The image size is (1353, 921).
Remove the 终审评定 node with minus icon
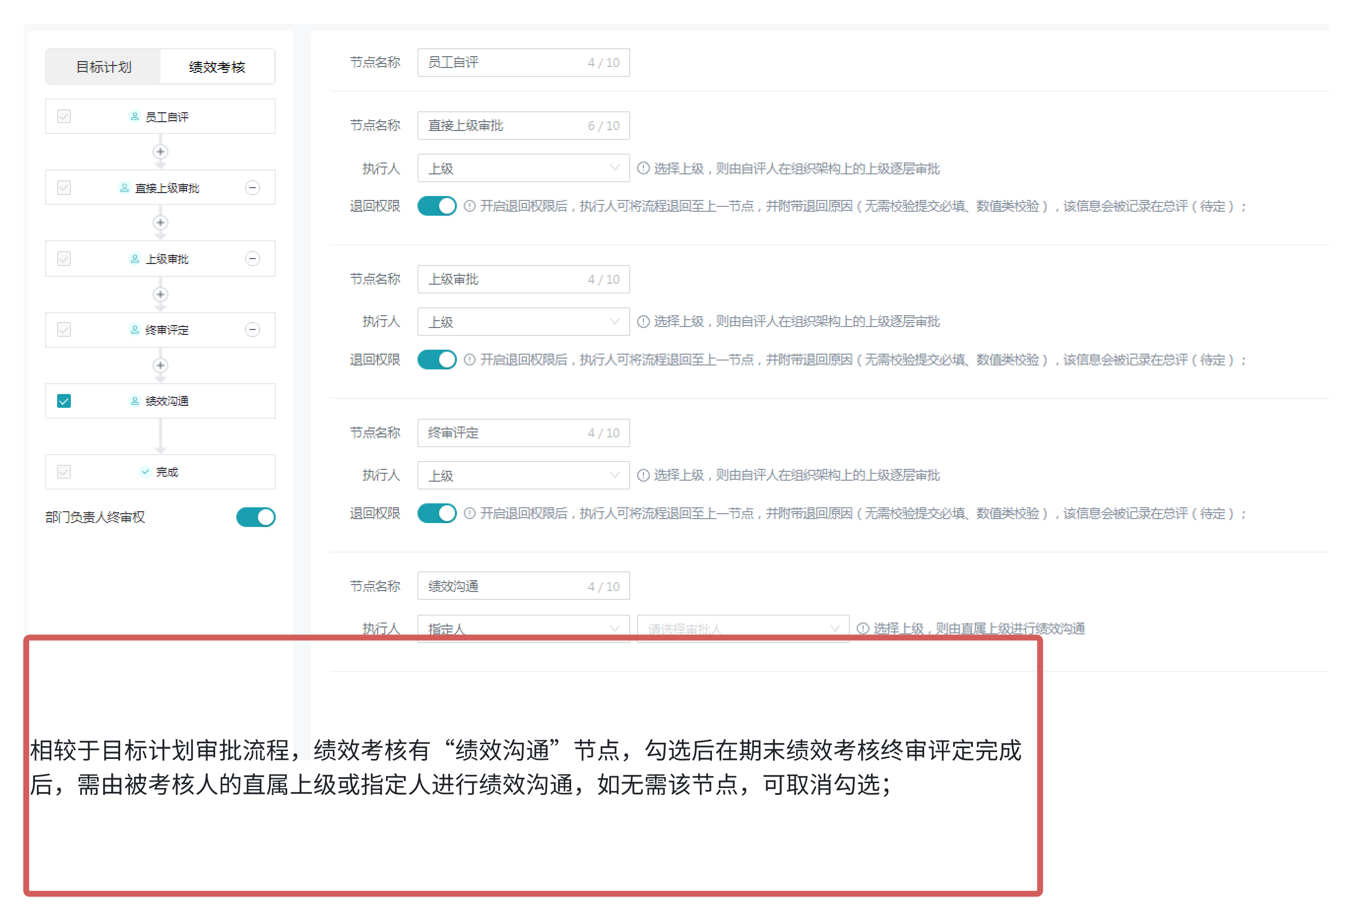[252, 329]
